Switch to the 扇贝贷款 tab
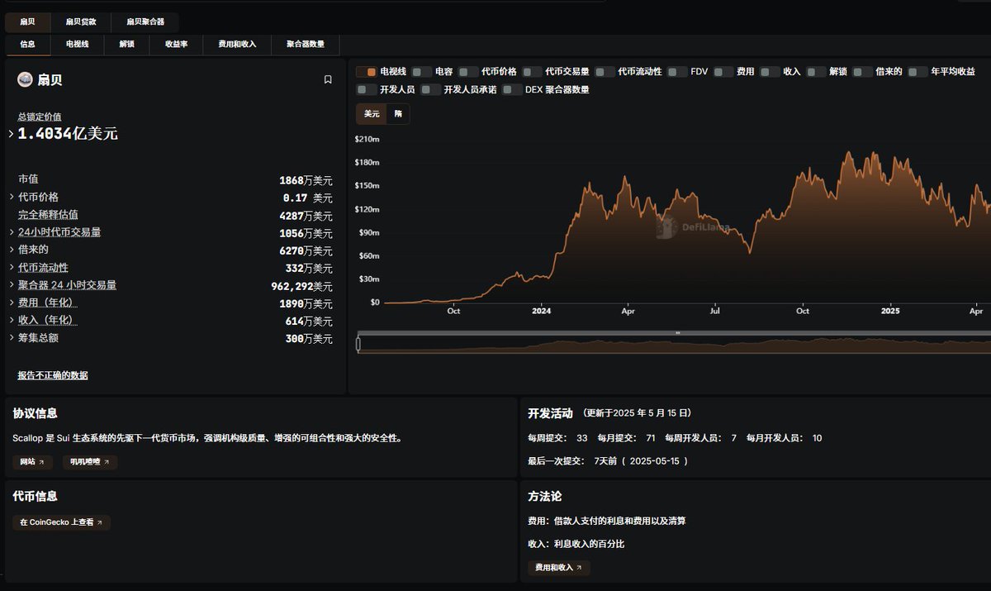991x591 pixels. pos(81,21)
